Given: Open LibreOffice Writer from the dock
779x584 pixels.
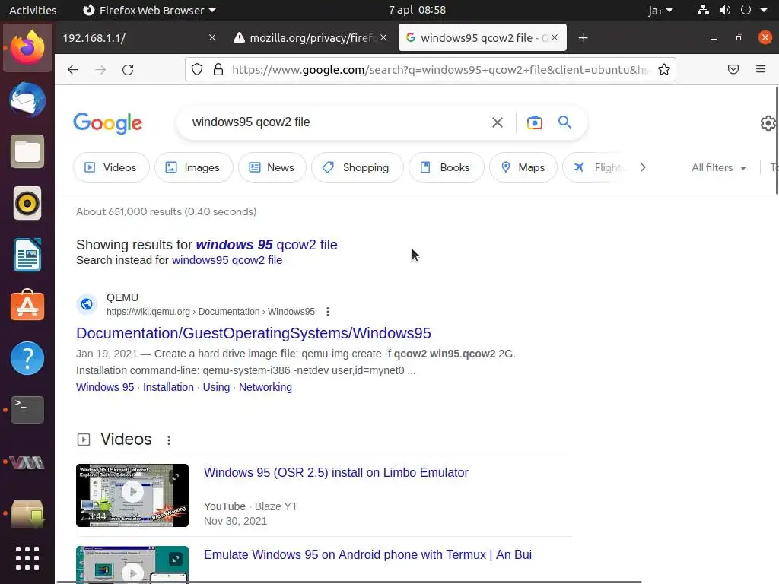Looking at the screenshot, I should [27, 255].
